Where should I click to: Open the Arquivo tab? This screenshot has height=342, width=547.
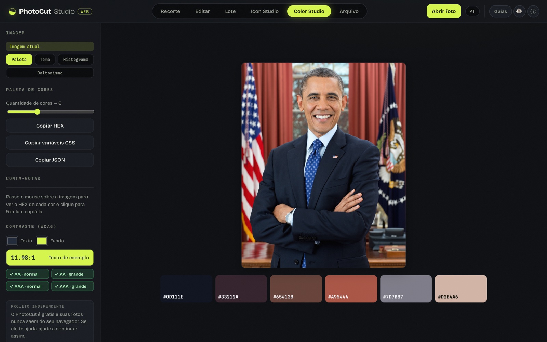[349, 11]
